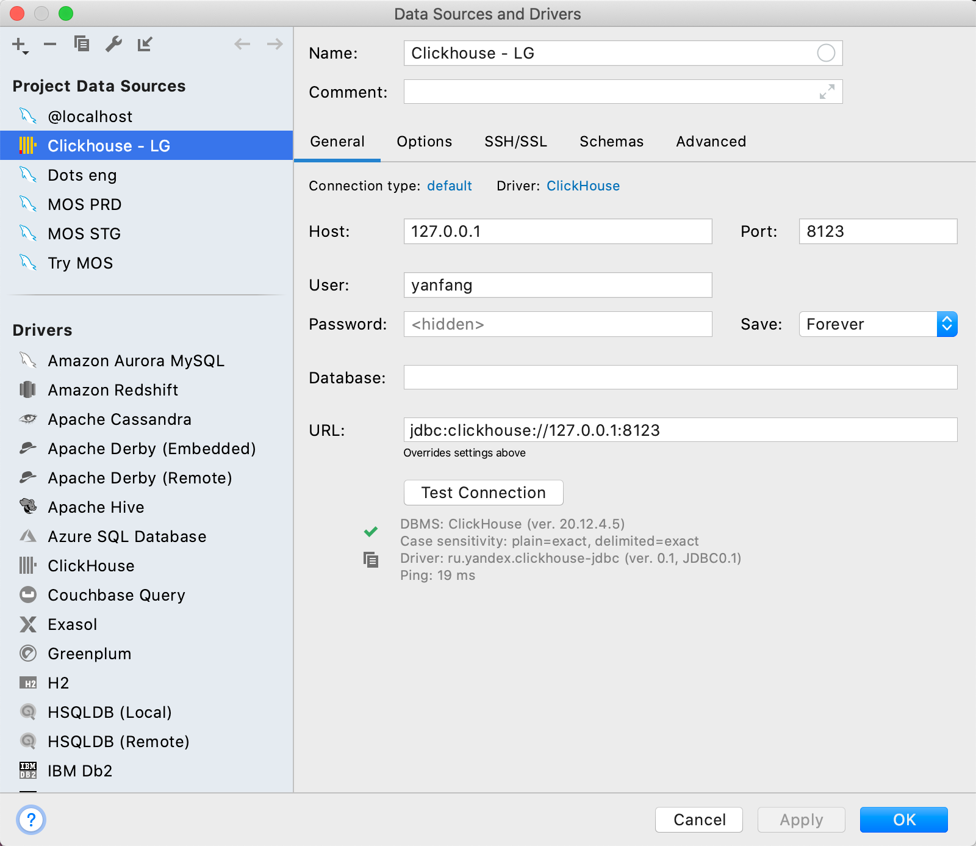Import data sources using the import arrow icon

[145, 43]
